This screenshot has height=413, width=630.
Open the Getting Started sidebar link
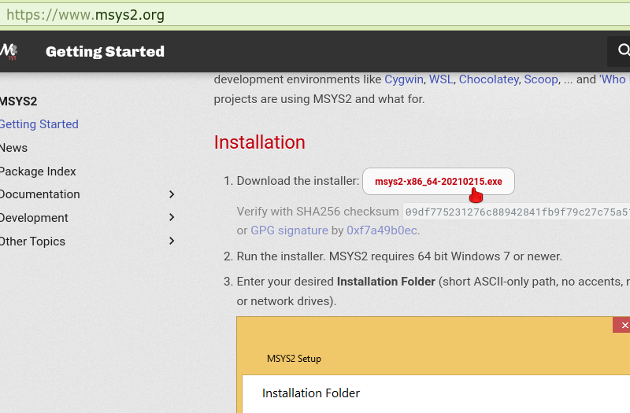(x=39, y=124)
